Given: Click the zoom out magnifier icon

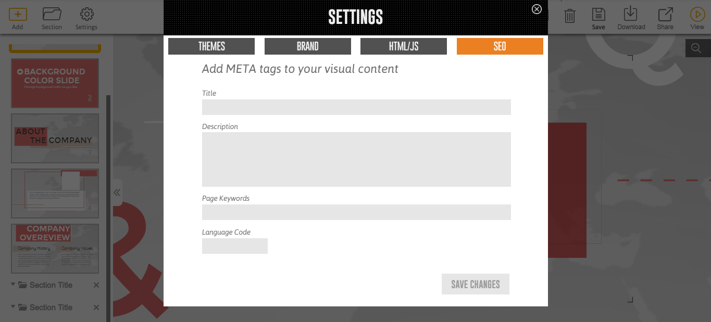Looking at the screenshot, I should pos(696,48).
